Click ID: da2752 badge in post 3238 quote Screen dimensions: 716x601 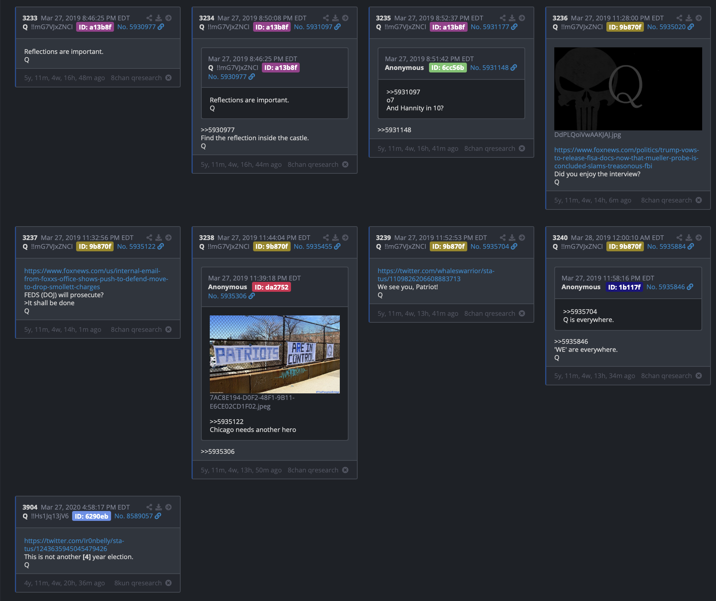271,287
